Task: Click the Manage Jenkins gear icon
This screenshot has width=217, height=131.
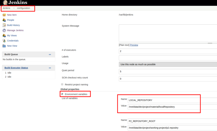Action: click(x=4, y=30)
